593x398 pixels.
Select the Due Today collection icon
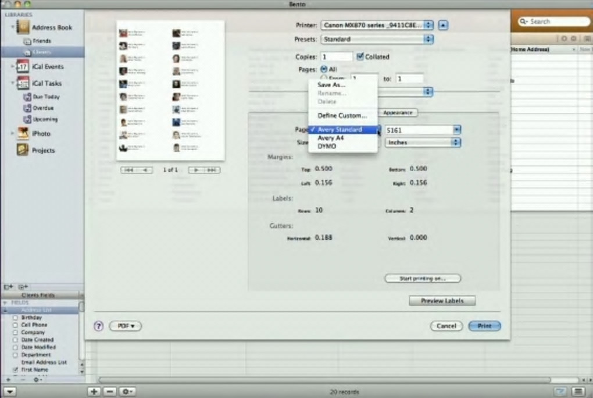(27, 97)
